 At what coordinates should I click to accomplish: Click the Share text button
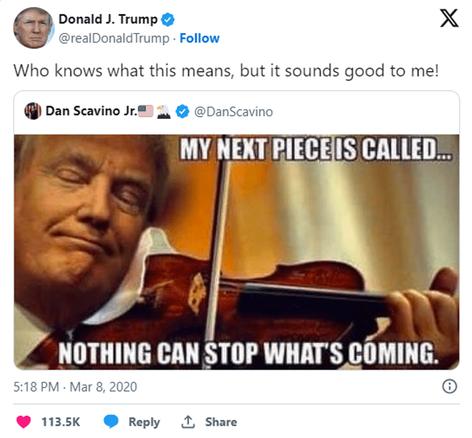tap(221, 422)
